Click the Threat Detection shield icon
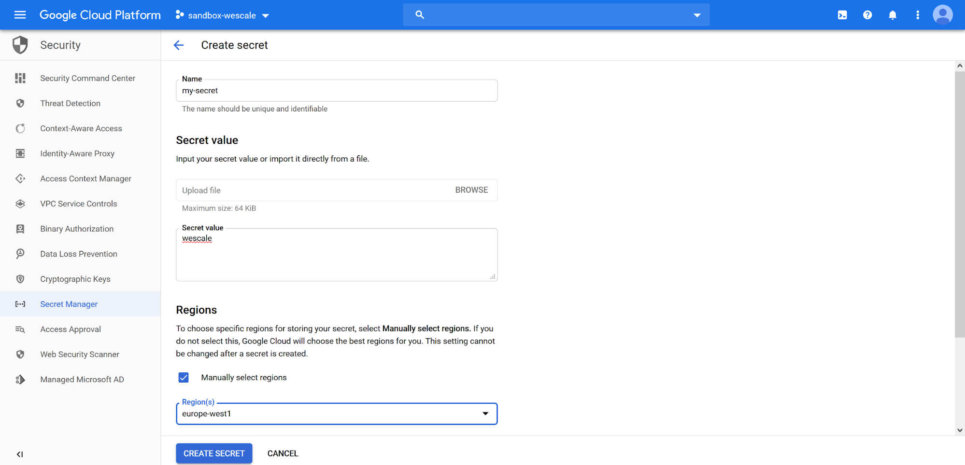The width and height of the screenshot is (965, 465). pos(20,103)
